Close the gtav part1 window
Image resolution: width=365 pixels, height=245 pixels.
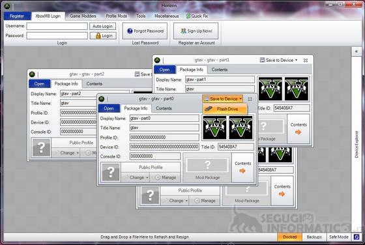pyautogui.click(x=306, y=61)
